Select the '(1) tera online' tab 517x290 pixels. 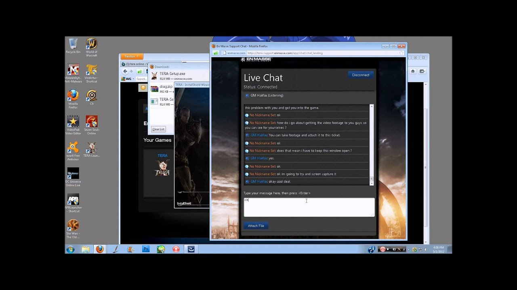tap(135, 64)
